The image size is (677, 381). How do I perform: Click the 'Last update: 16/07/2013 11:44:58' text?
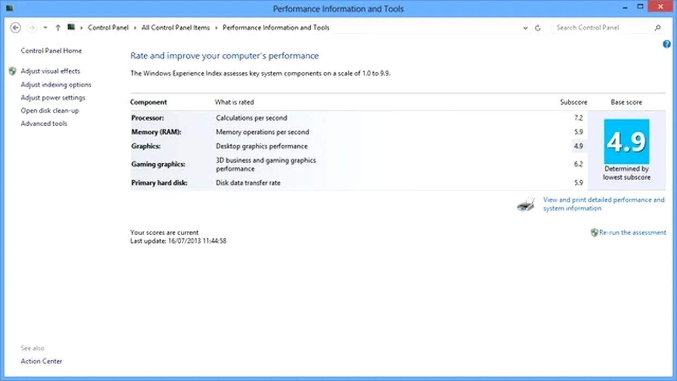pyautogui.click(x=179, y=241)
